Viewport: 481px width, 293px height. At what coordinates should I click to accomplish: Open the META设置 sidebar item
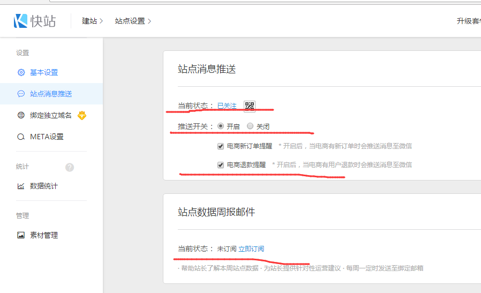pos(47,137)
